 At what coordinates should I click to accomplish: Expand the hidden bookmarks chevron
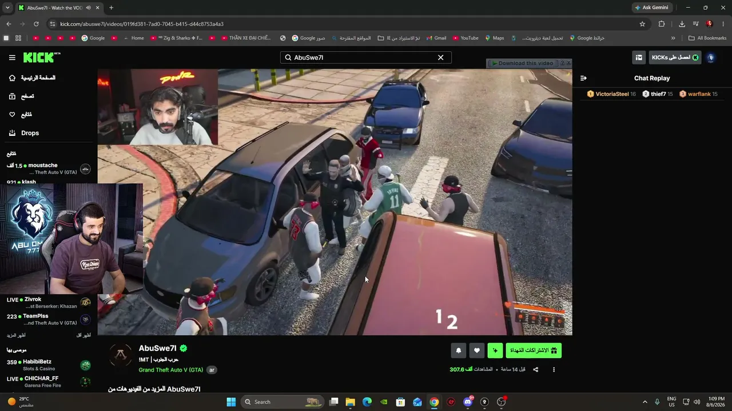tap(673, 38)
